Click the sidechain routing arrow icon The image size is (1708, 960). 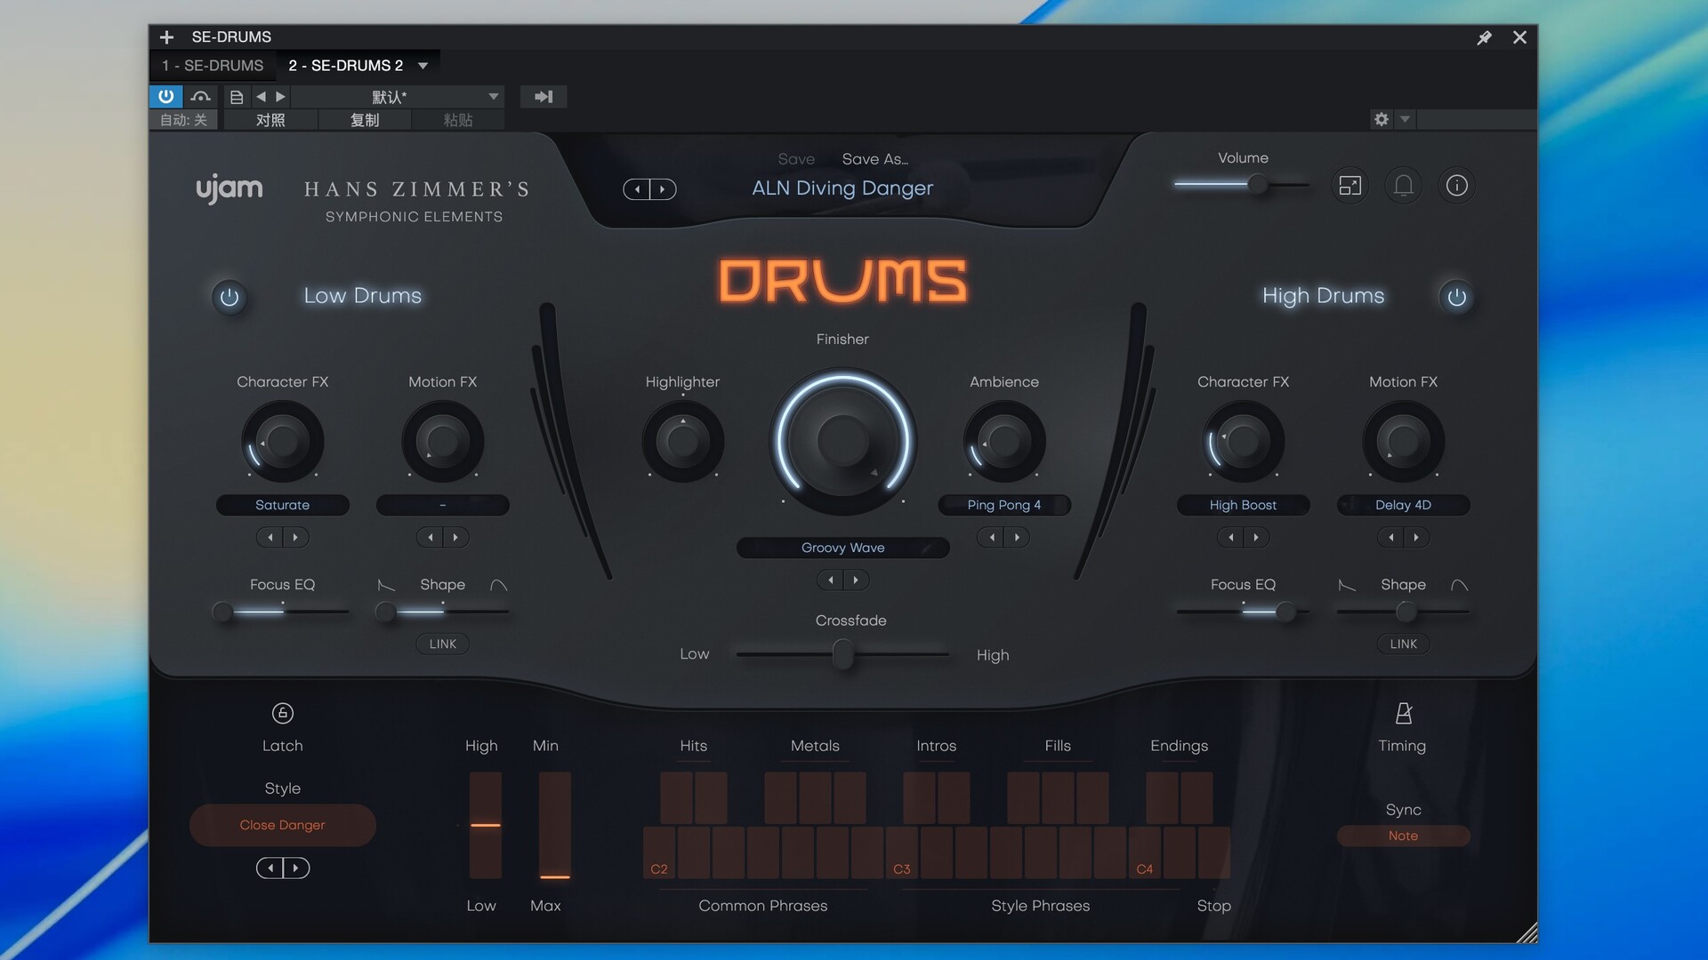(x=544, y=96)
